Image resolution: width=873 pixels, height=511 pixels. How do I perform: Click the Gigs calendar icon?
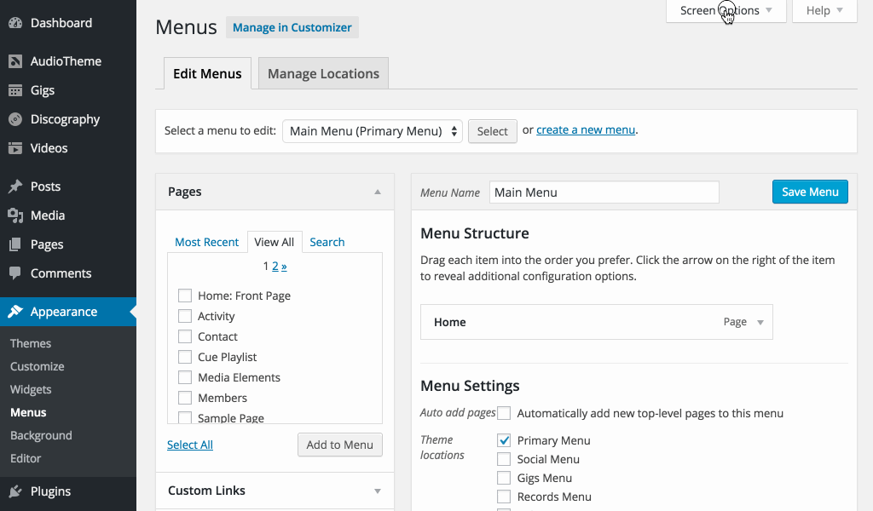point(15,90)
